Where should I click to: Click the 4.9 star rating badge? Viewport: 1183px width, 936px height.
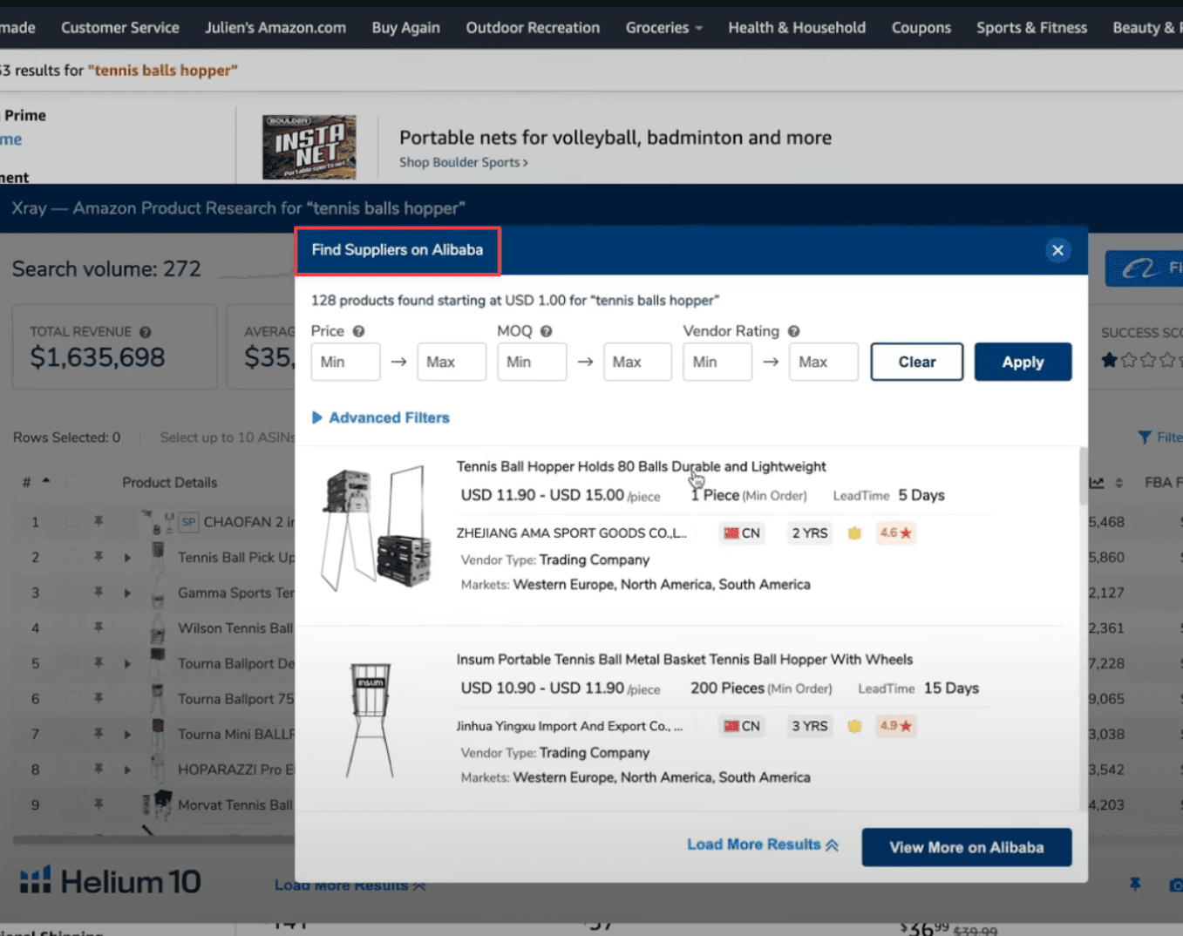point(895,726)
